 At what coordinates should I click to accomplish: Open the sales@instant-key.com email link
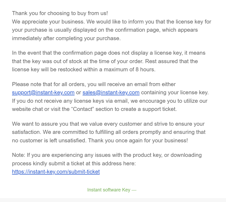coord(111,93)
